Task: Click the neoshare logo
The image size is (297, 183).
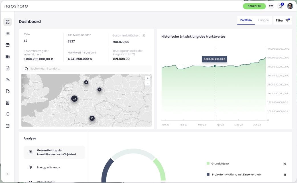Action: click(16, 6)
